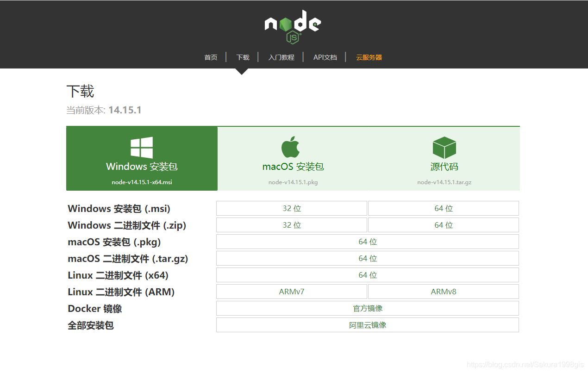Click node-v14.15.1.pkg filename text
588x373 pixels.
point(293,182)
